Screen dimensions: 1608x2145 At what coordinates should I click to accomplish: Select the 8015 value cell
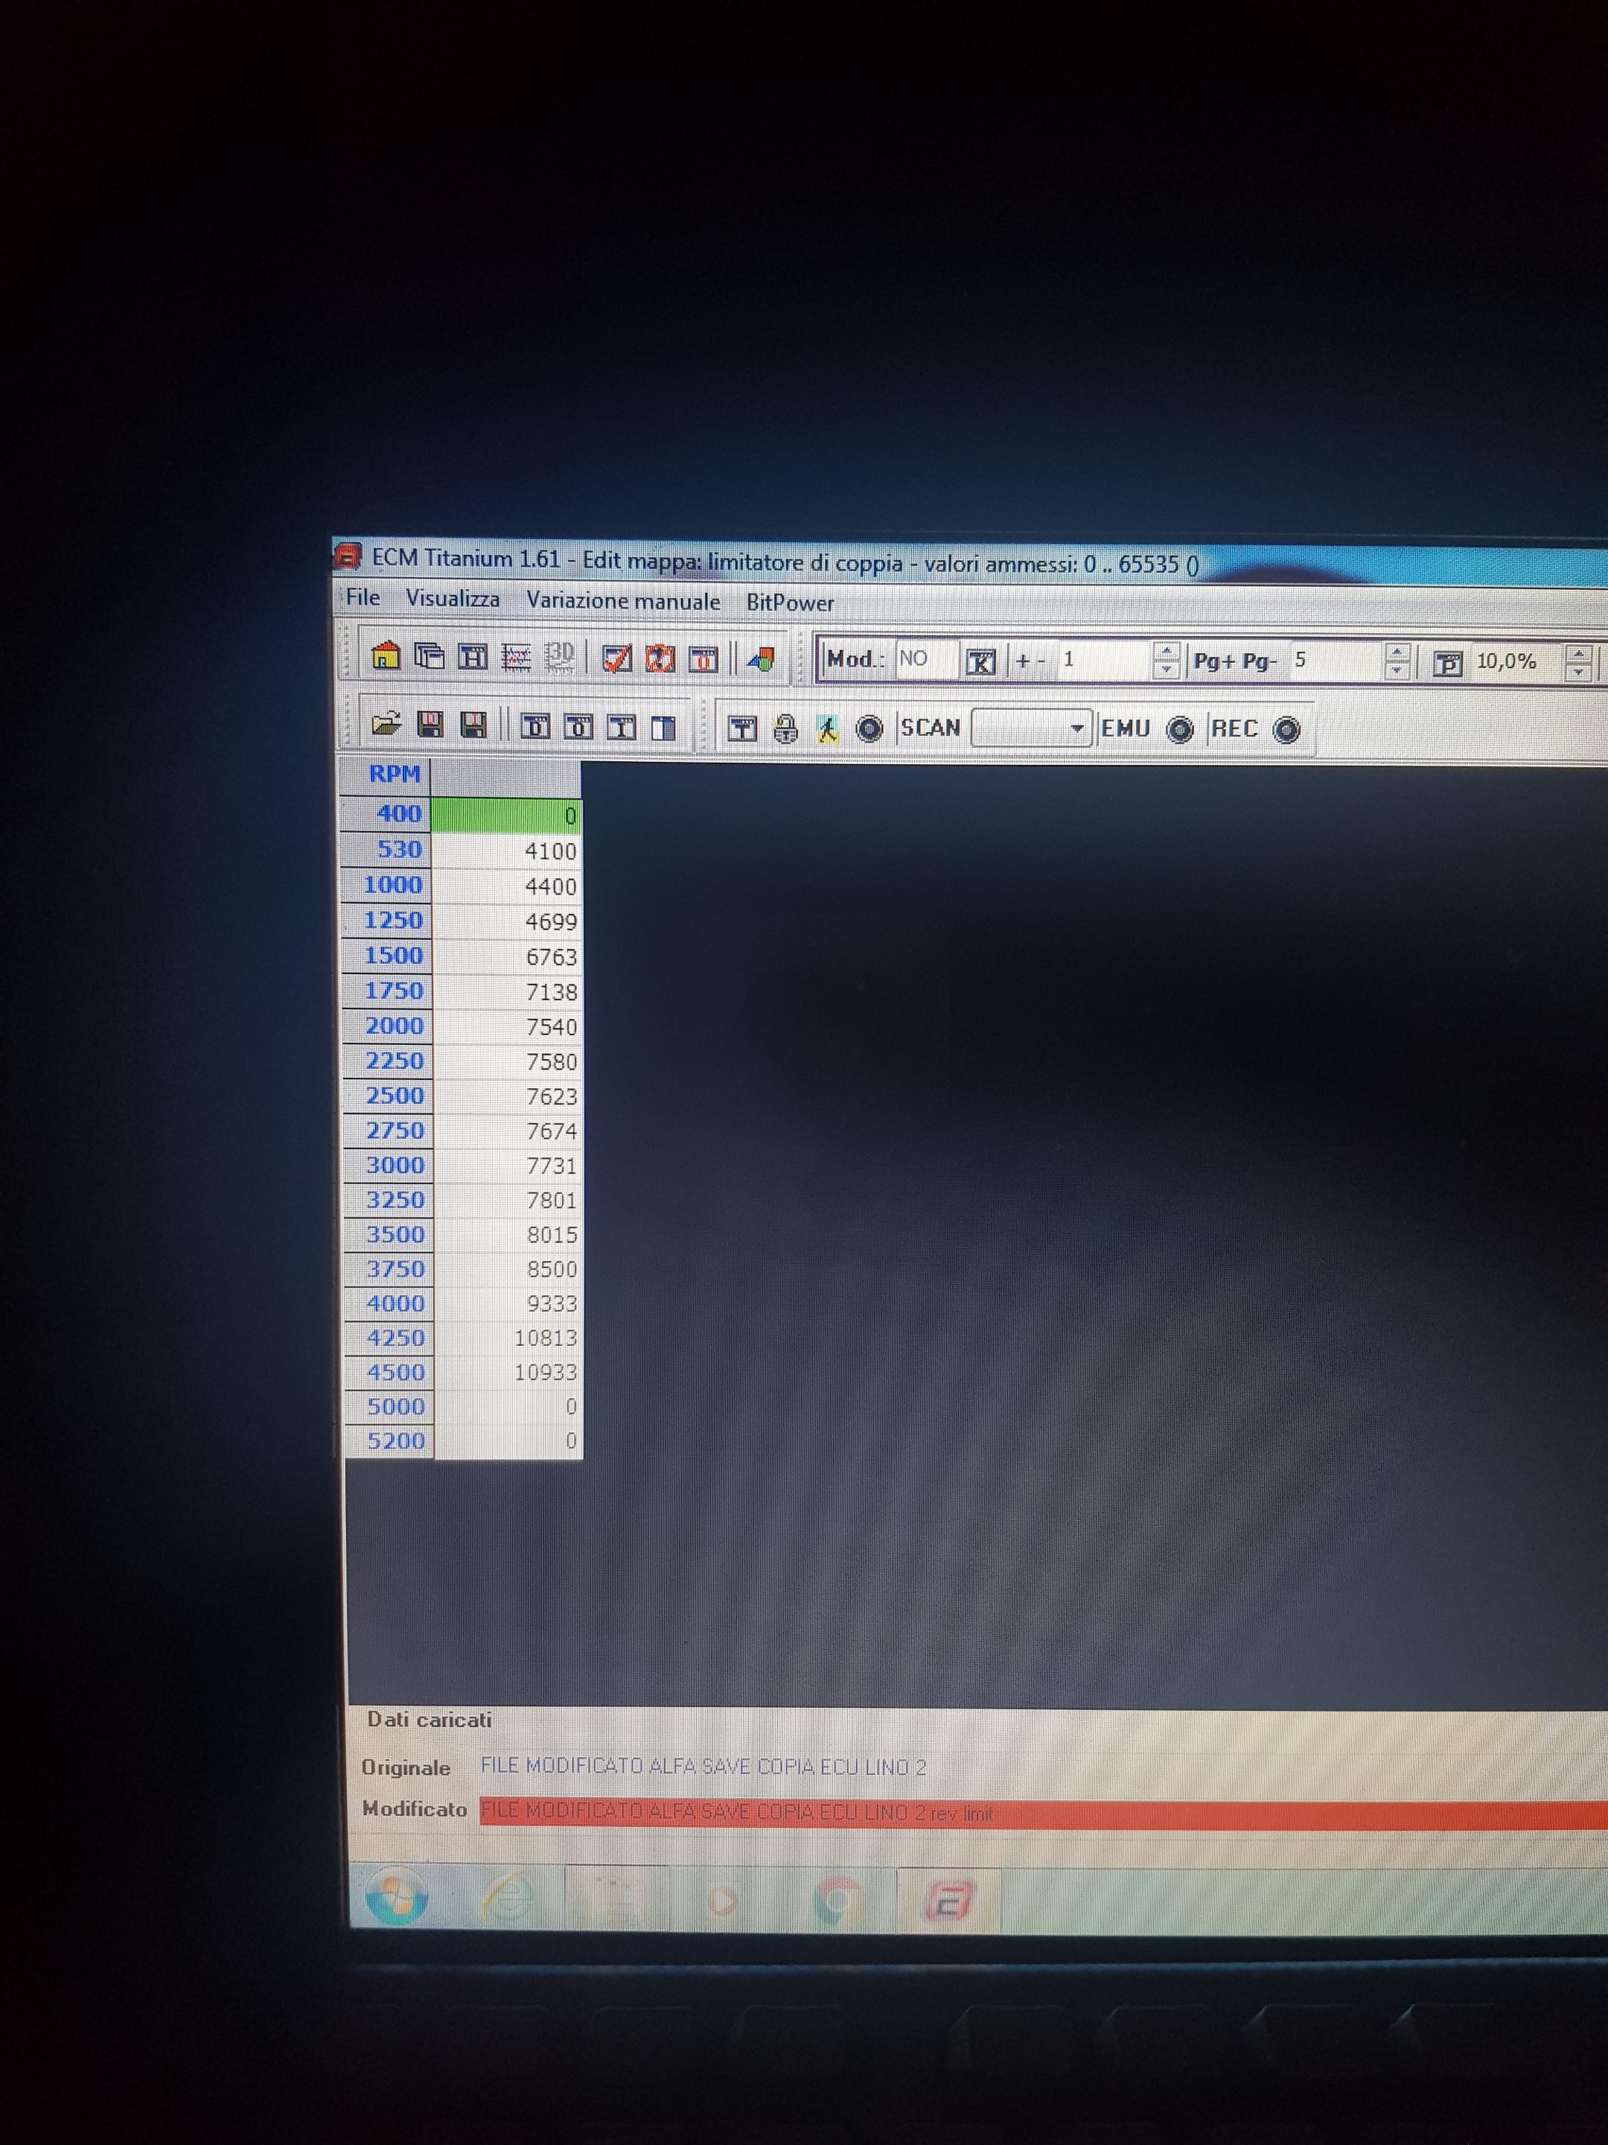tap(506, 1234)
